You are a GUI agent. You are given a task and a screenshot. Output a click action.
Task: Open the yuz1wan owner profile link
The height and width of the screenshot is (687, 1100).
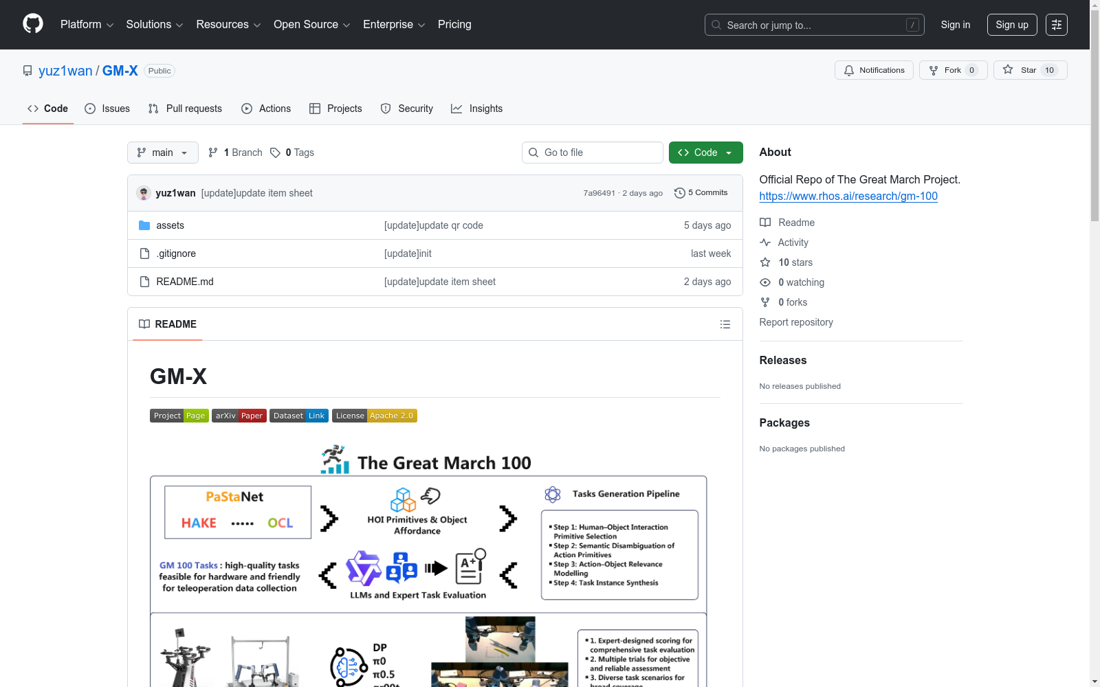tap(65, 71)
